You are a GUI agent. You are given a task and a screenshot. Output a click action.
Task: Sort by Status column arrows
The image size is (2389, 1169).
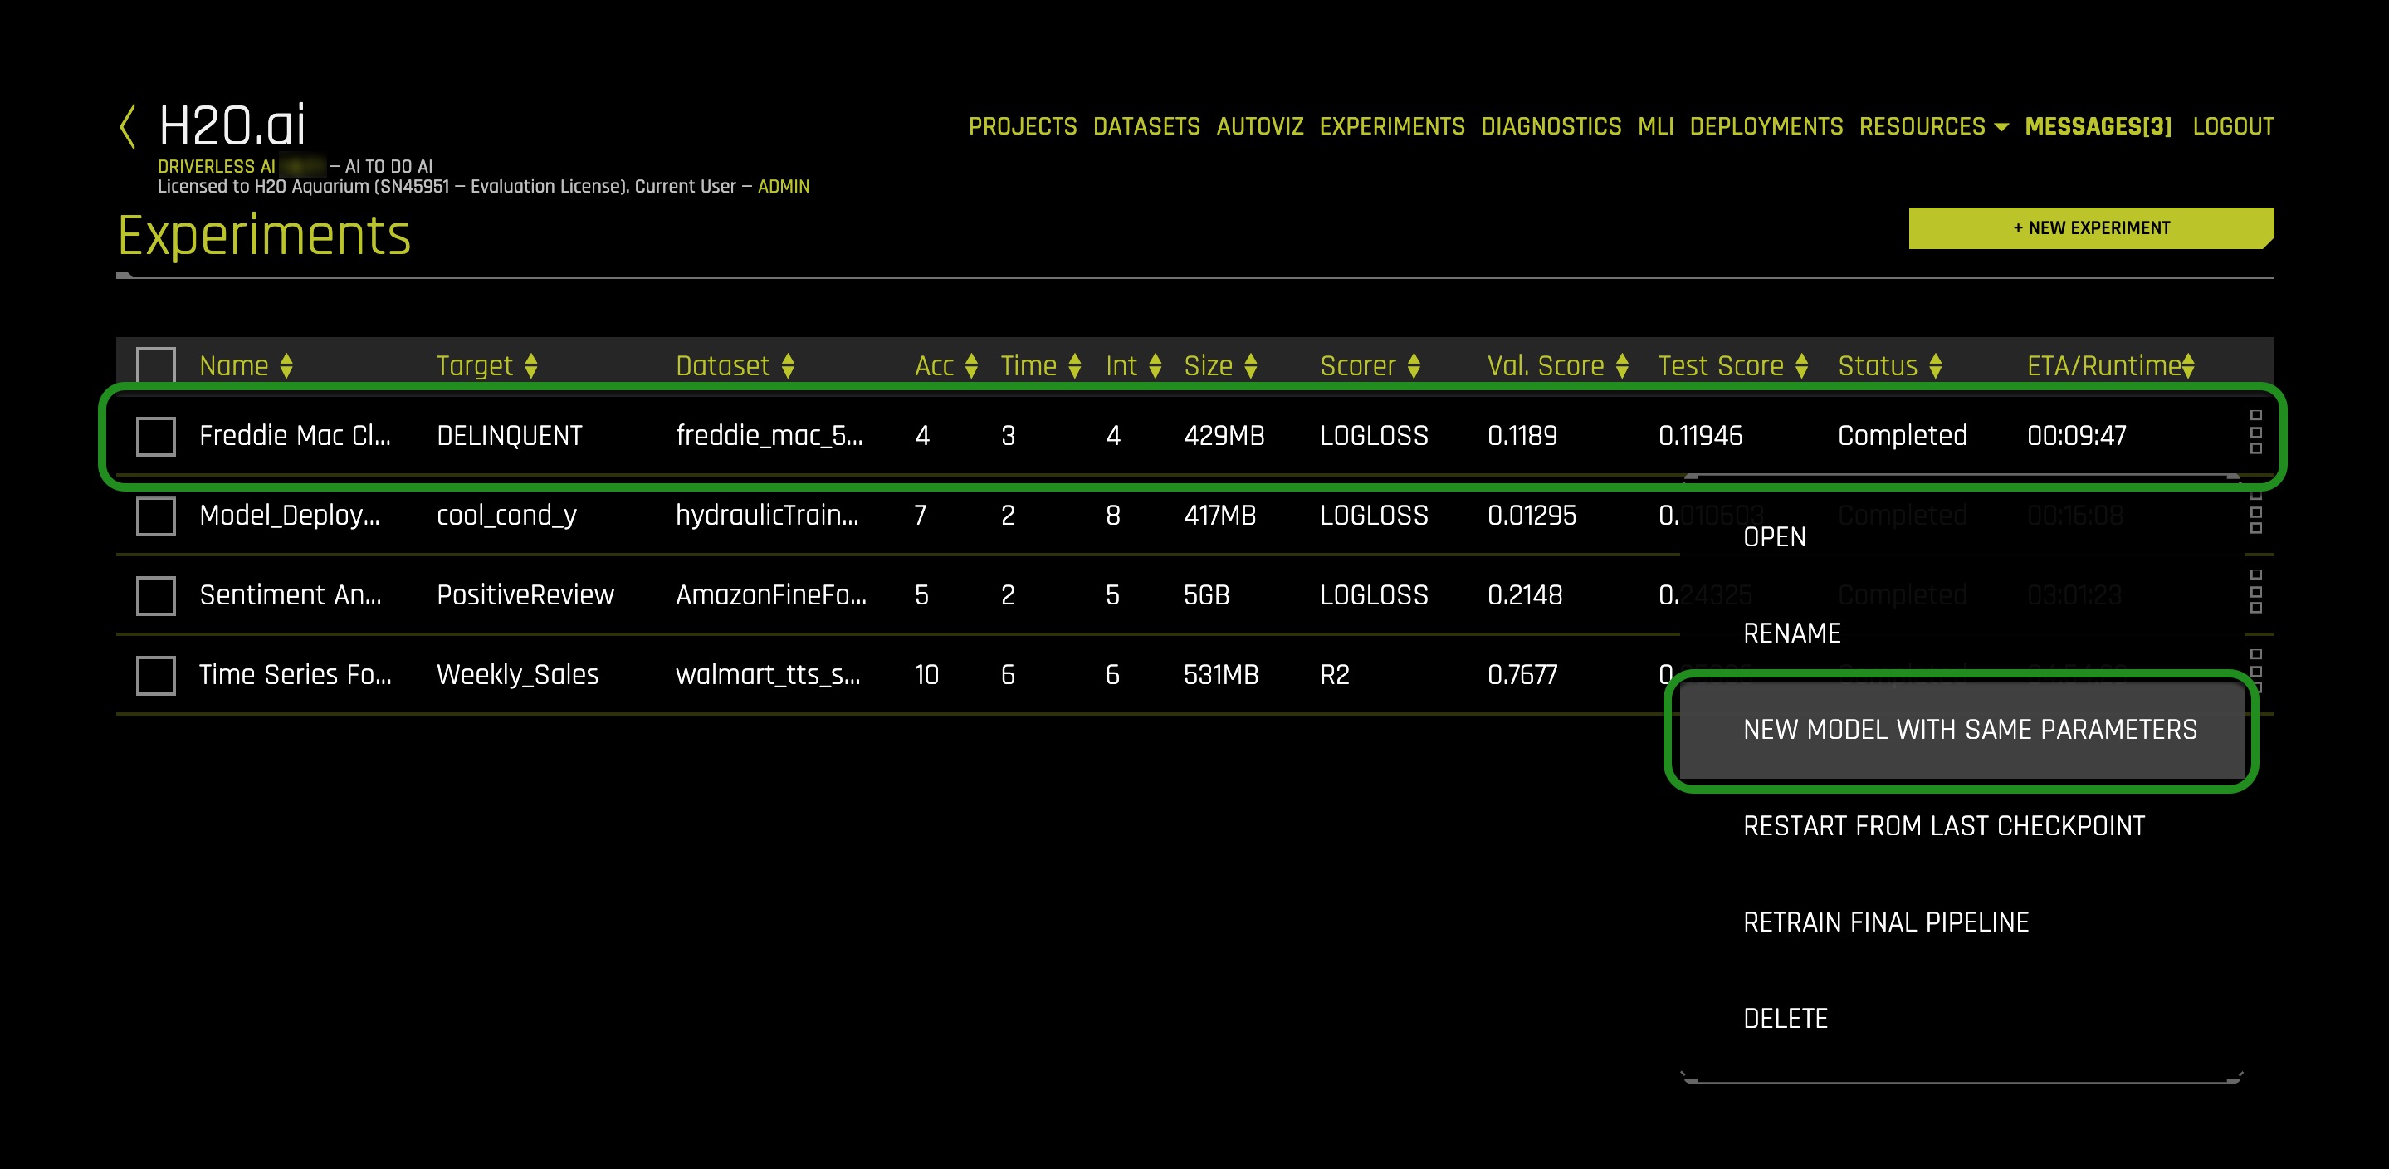pyautogui.click(x=1936, y=365)
